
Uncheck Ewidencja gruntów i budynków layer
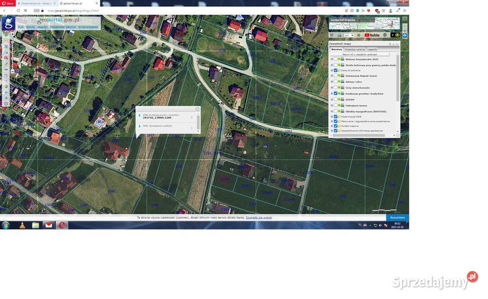pos(335,94)
